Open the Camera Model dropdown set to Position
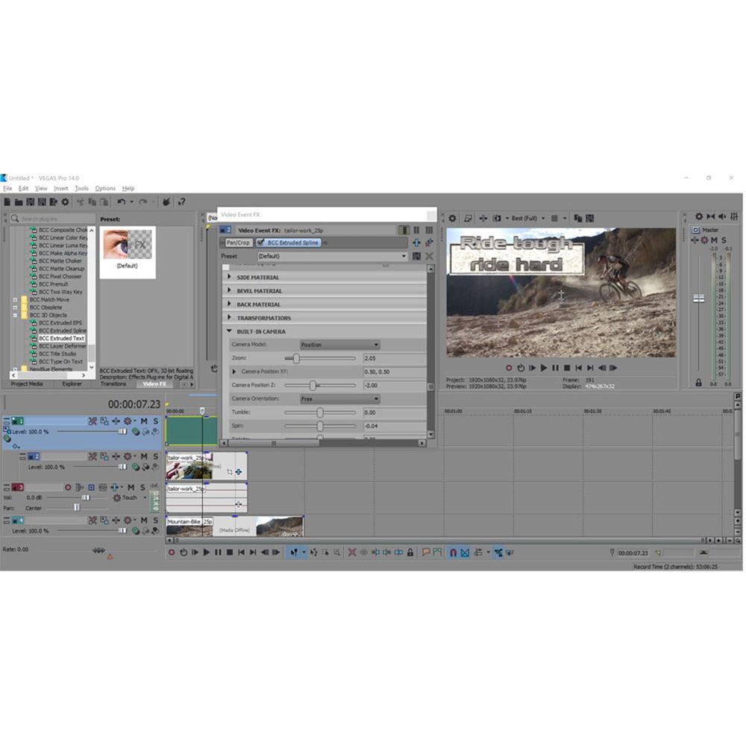 pos(339,345)
